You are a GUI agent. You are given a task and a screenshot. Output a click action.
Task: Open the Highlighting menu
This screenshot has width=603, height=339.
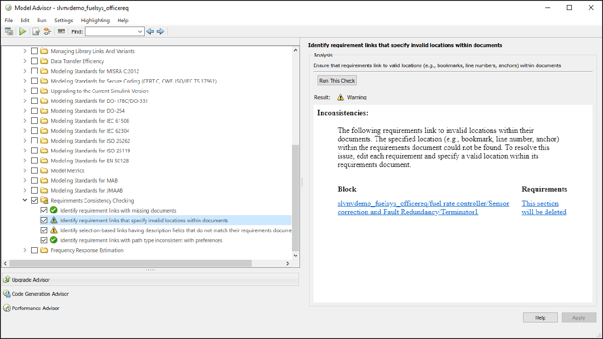(x=95, y=21)
